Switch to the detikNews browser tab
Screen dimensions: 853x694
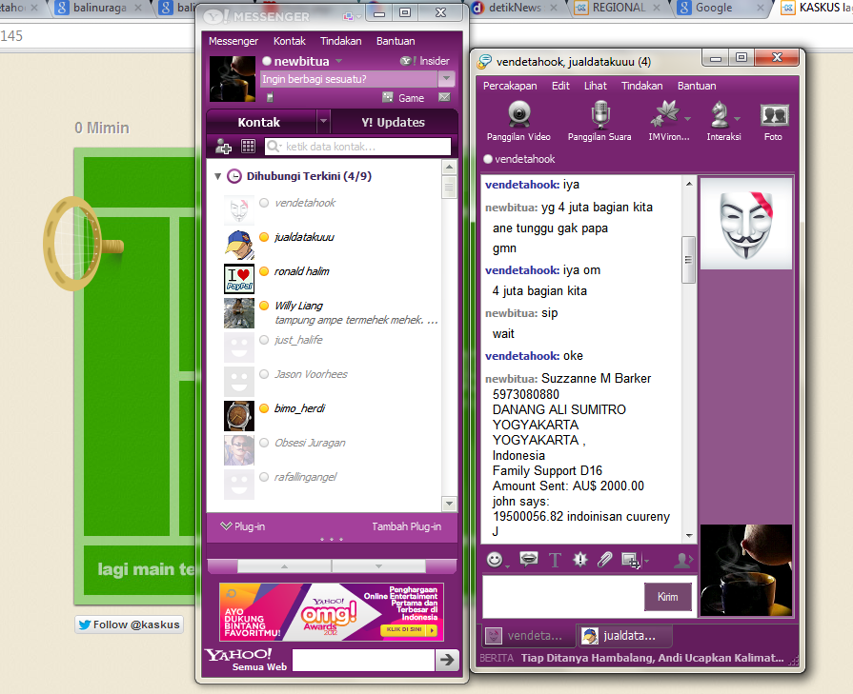515,9
